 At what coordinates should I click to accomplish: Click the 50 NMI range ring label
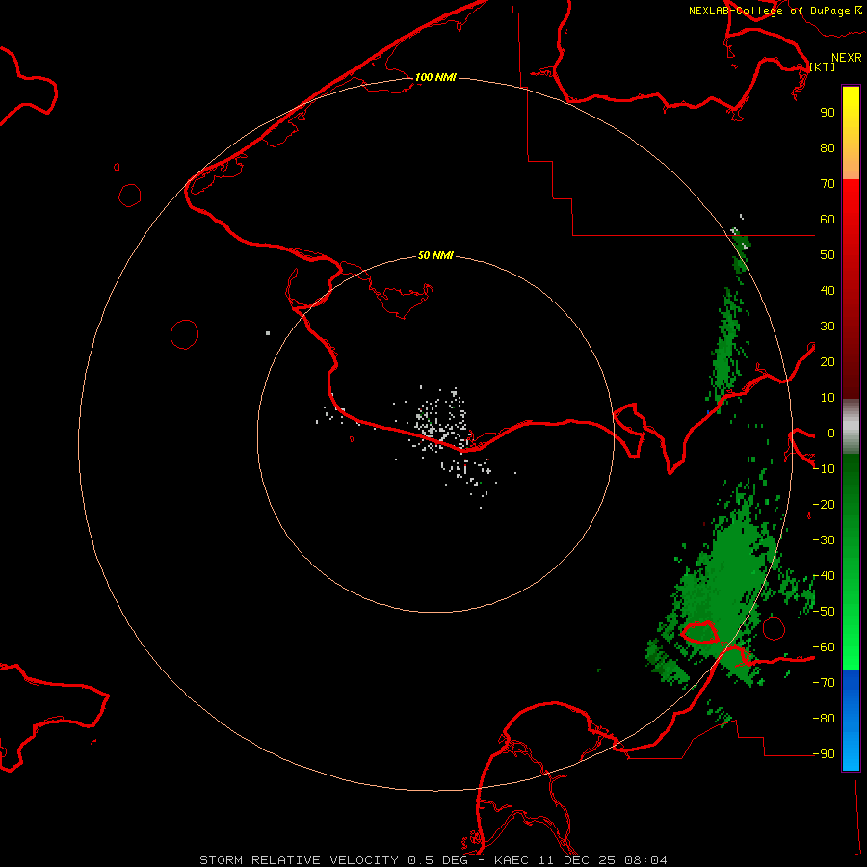click(435, 255)
